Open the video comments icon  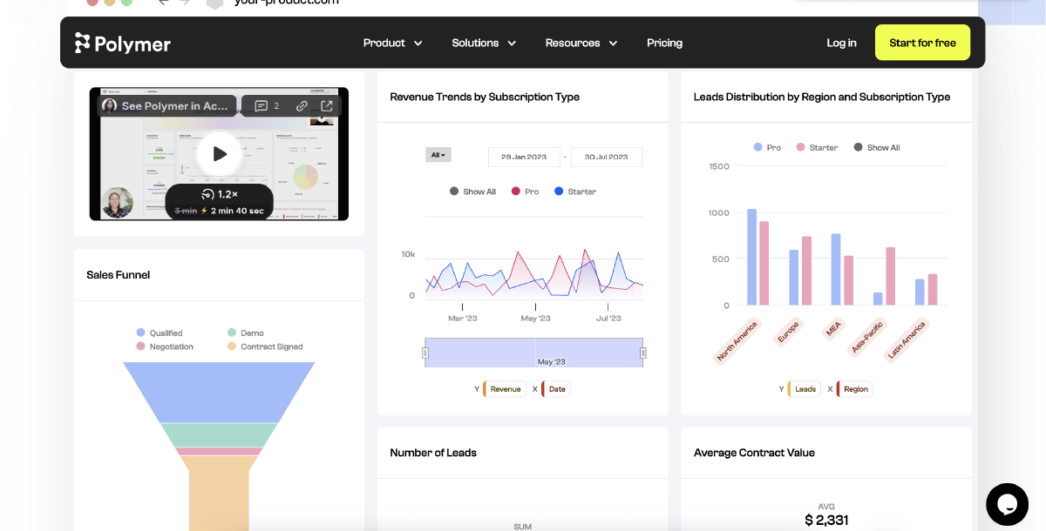click(x=261, y=106)
